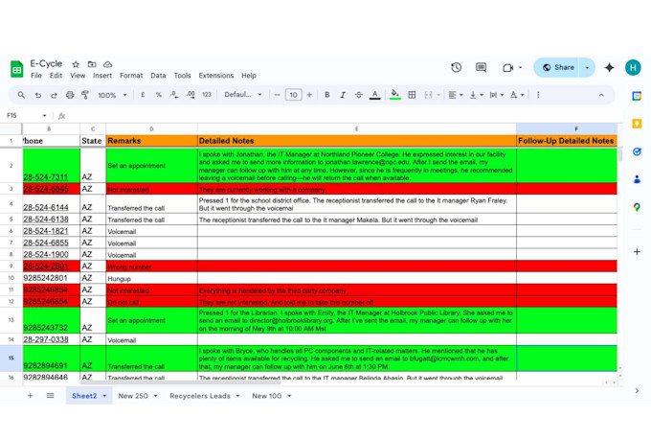Screen dimensions: 651x440
Task: Click the Share button
Action: point(556,67)
